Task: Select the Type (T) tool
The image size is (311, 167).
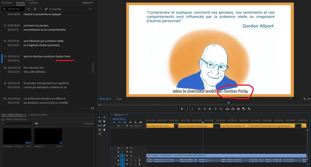Action: tap(100, 134)
